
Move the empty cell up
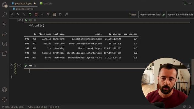coord(12,65)
